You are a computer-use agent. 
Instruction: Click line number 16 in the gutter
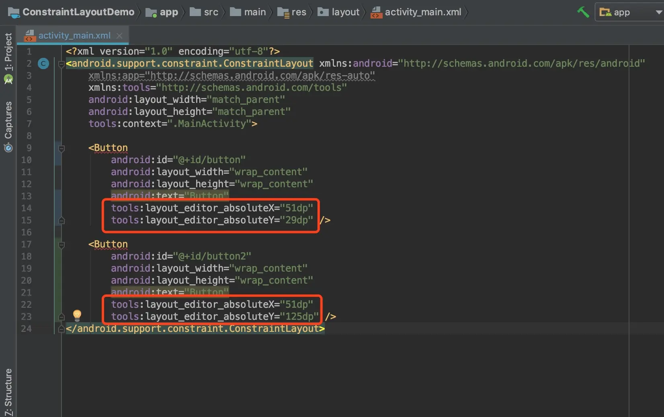[26, 232]
